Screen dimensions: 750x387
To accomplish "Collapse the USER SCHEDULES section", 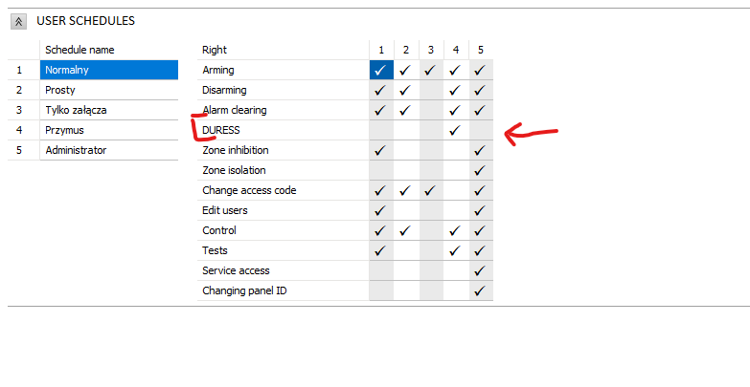I will click(x=18, y=21).
